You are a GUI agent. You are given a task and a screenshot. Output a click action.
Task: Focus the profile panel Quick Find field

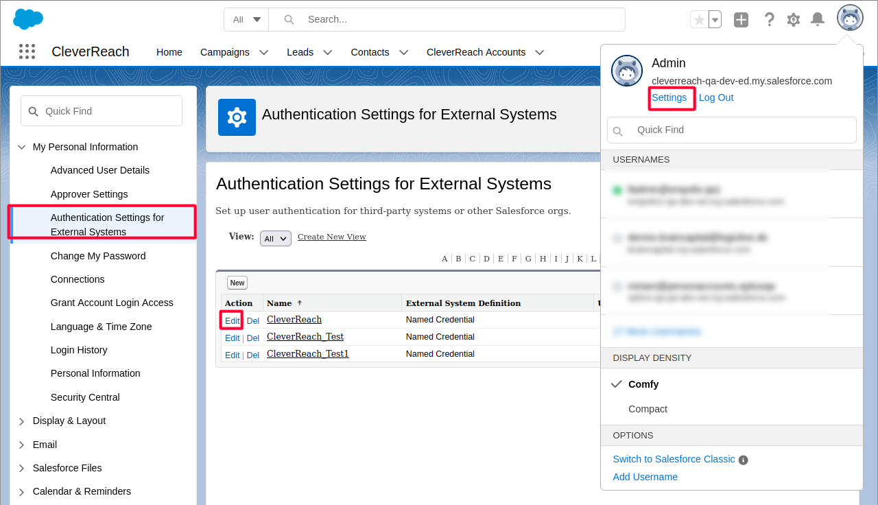(x=732, y=130)
